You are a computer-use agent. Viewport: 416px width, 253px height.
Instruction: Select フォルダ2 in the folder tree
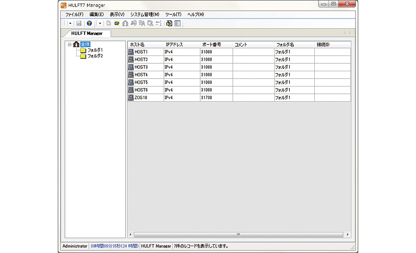(x=95, y=56)
